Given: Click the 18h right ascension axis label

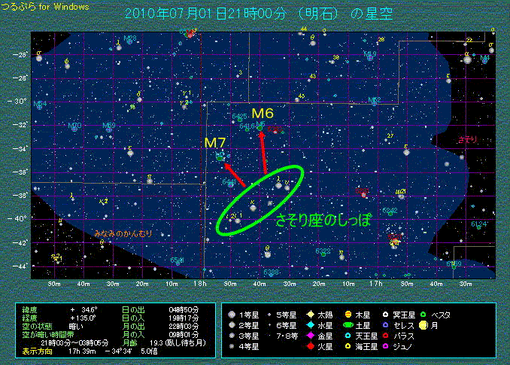Looking at the screenshot, I should (199, 284).
